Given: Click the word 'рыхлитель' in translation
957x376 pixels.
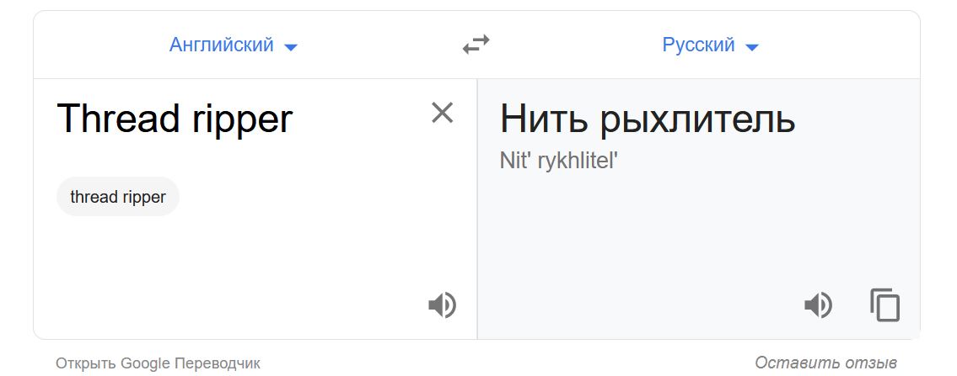Looking at the screenshot, I should pos(697,119).
